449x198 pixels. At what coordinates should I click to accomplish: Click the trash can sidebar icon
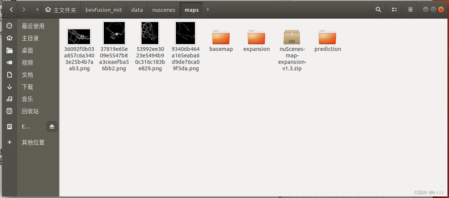[x=10, y=111]
